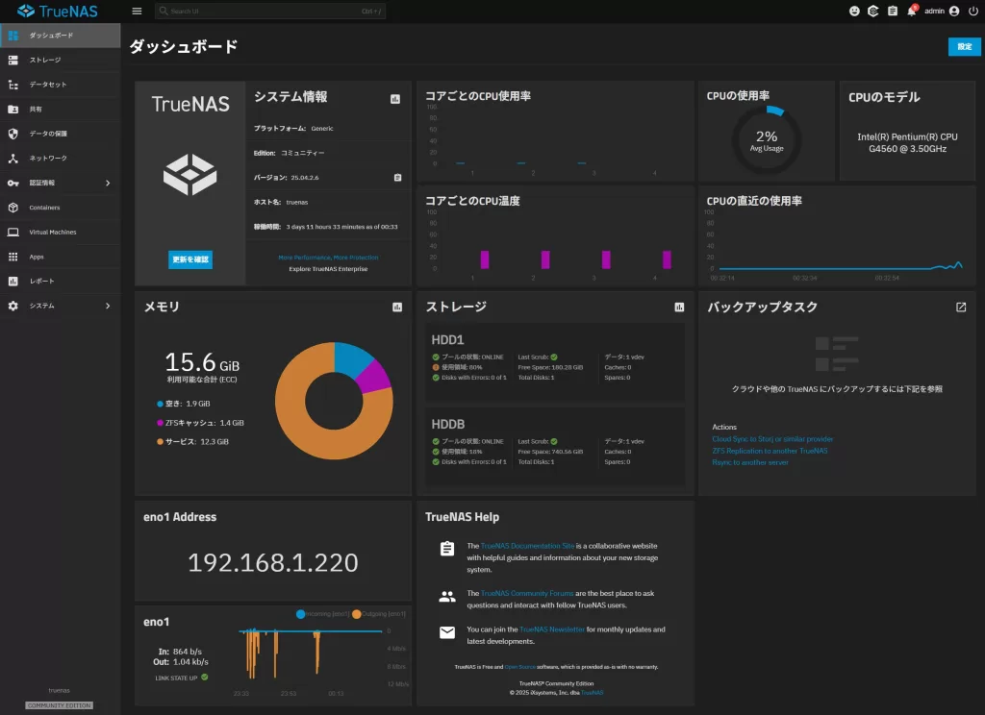Open the alerts bell notification icon
The image size is (985, 715).
click(x=911, y=12)
